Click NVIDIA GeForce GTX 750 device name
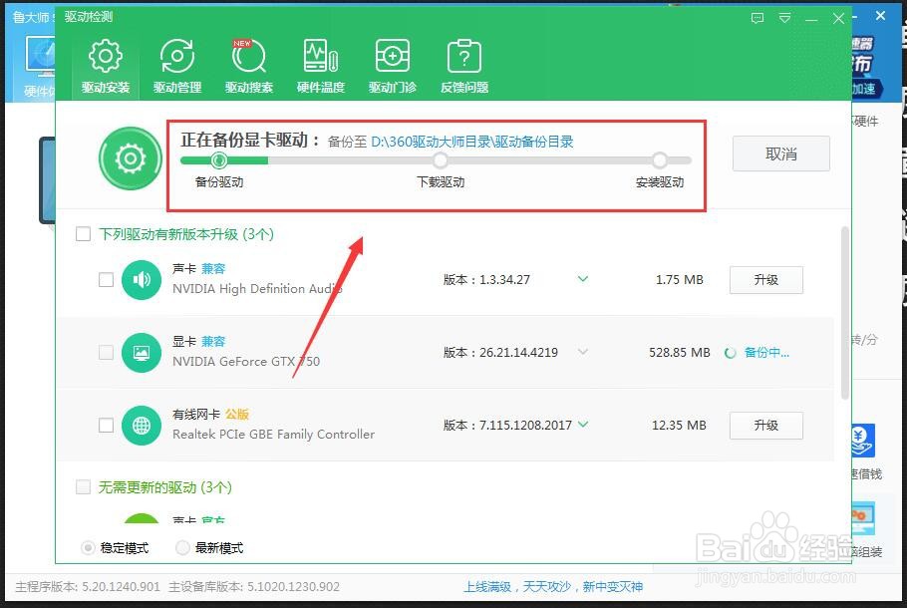Screen dimensions: 907x608 tap(246, 362)
